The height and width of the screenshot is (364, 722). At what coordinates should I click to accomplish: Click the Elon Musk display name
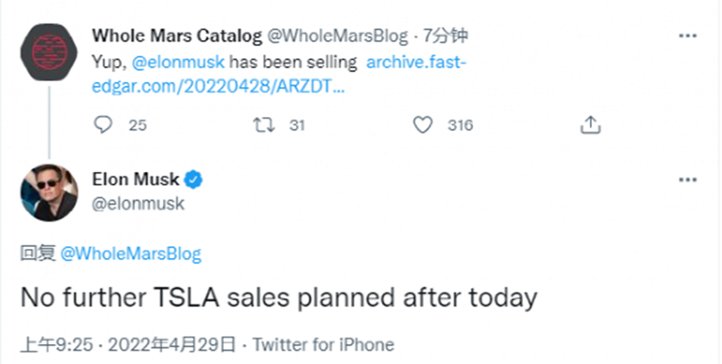pos(135,179)
